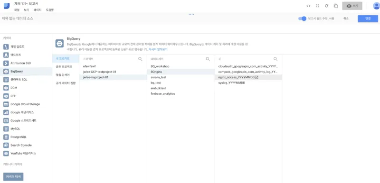
Task: Click the 자세히 알아보기 learn more link
Action: [158, 49]
